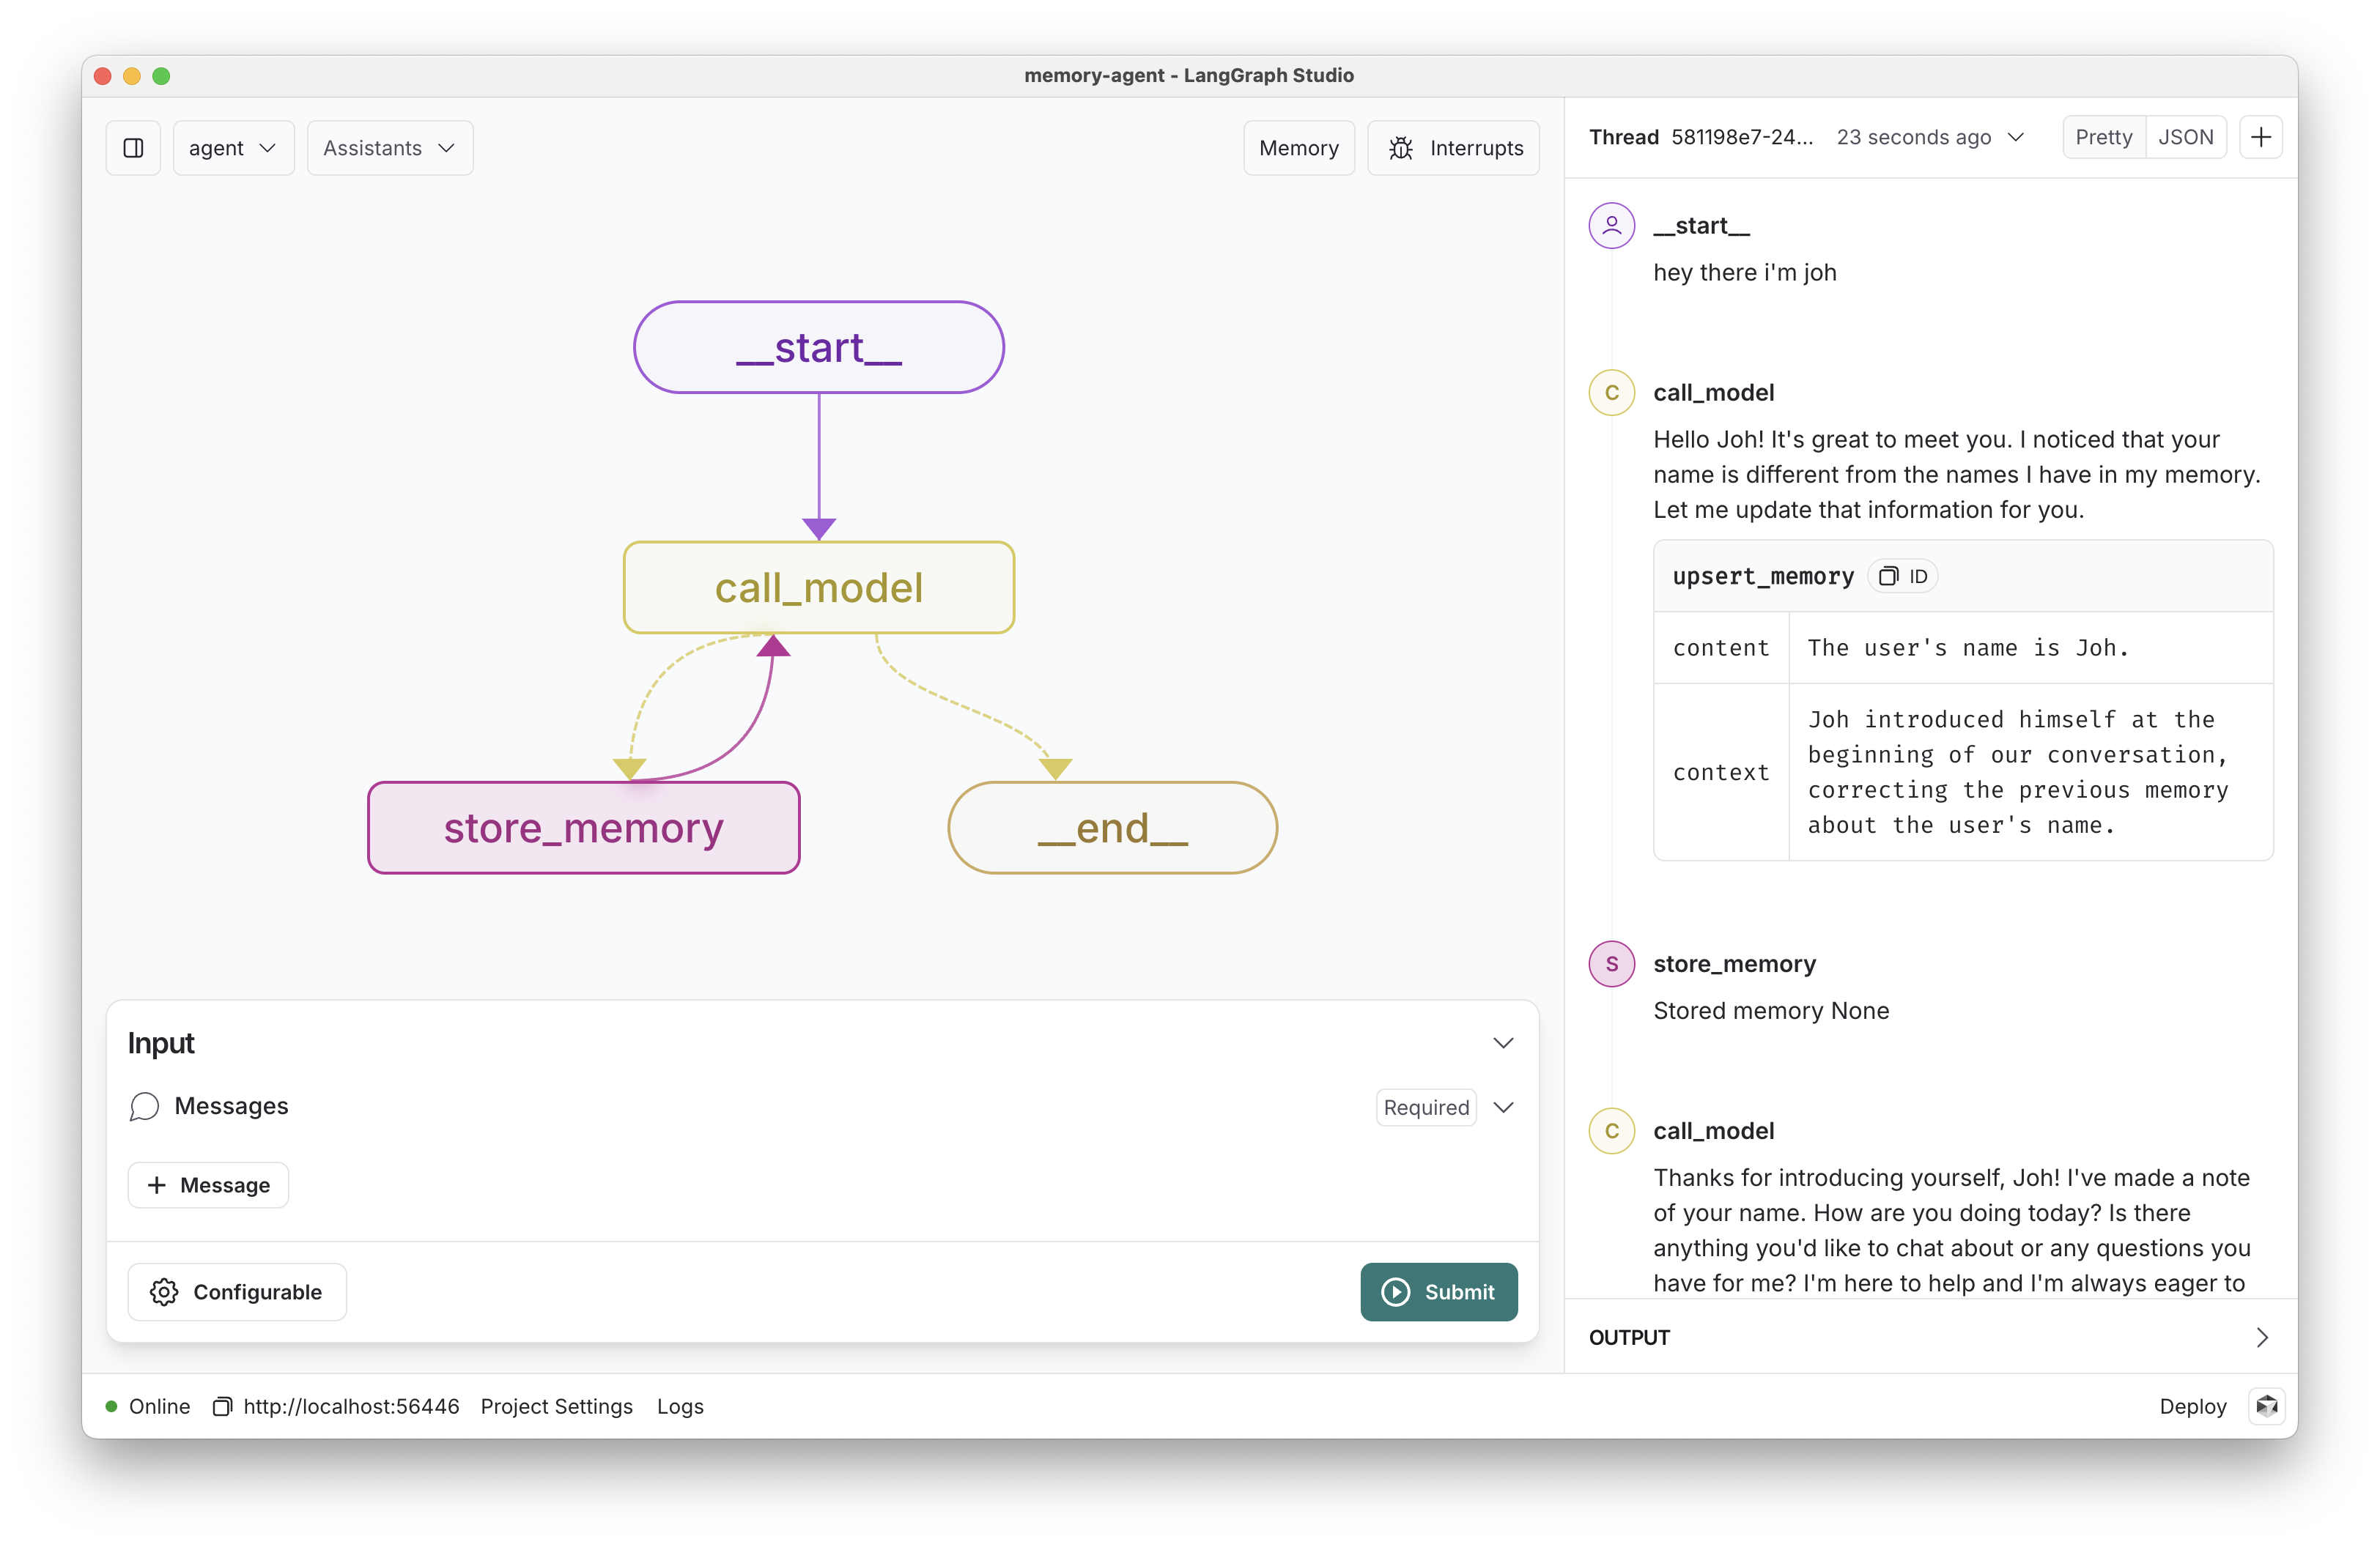
Task: Expand the OUTPUT section
Action: pyautogui.click(x=2261, y=1337)
